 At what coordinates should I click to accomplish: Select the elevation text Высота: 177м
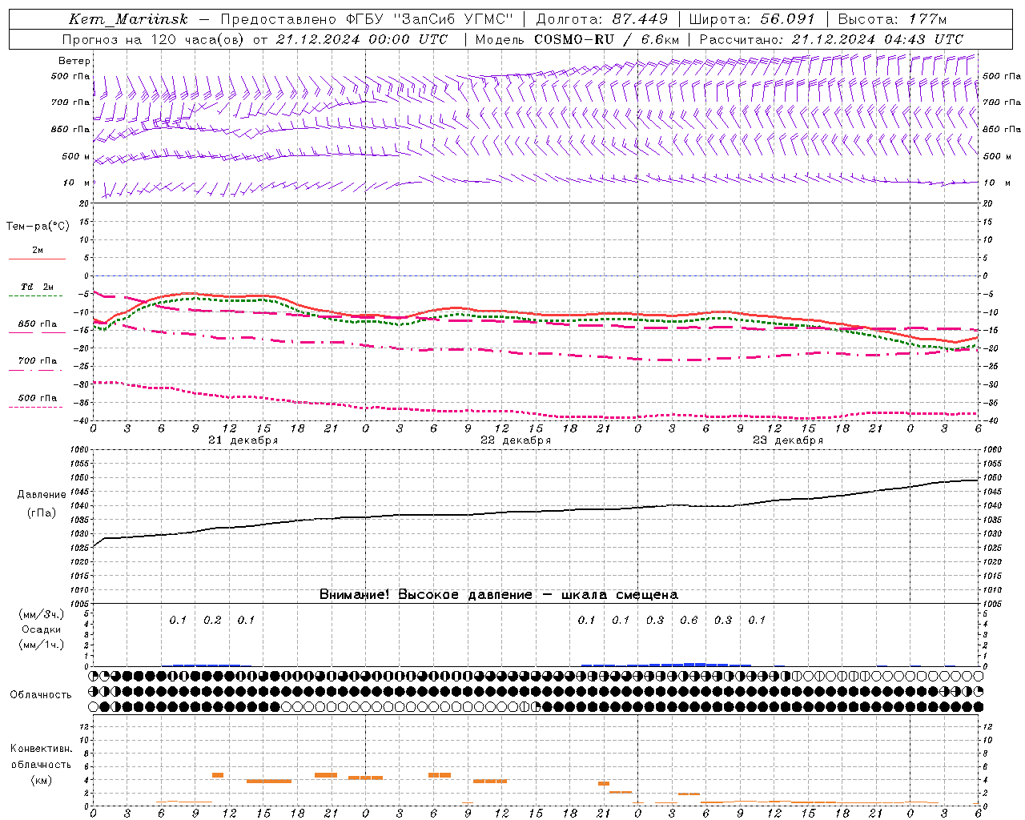pos(893,19)
